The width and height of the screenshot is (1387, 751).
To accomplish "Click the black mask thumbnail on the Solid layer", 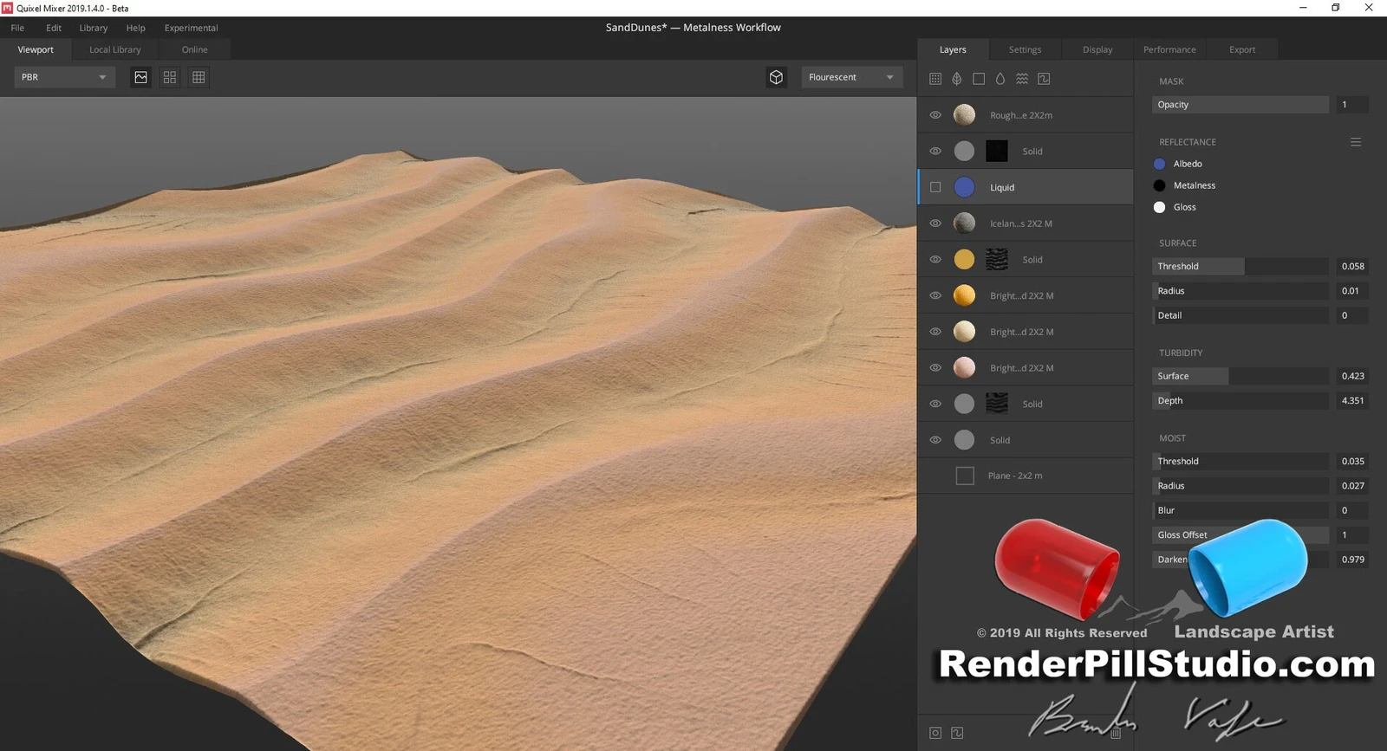I will 997,152.
